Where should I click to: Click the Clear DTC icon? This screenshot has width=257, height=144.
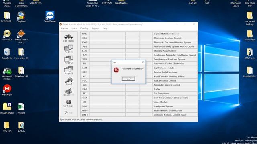click(x=69, y=92)
